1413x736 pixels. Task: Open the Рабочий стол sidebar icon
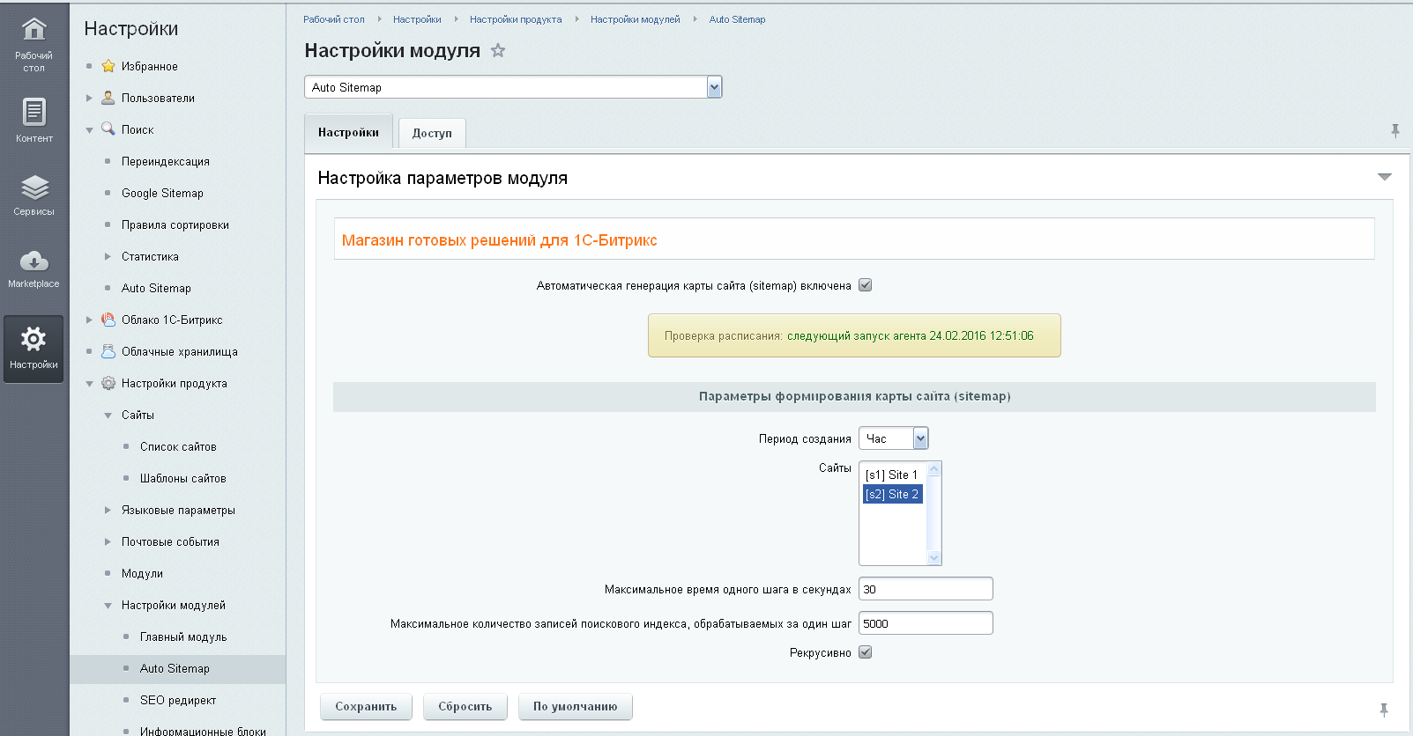tap(33, 31)
